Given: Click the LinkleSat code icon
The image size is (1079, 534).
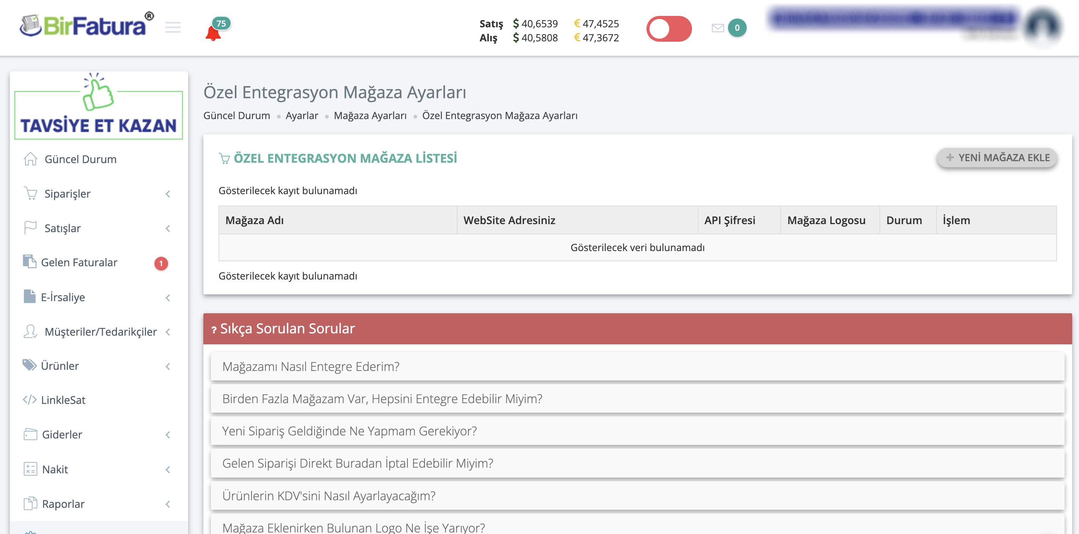Looking at the screenshot, I should [29, 400].
